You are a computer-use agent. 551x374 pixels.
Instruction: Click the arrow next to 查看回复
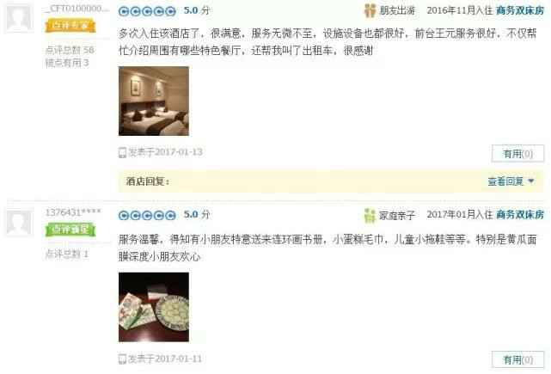531,181
